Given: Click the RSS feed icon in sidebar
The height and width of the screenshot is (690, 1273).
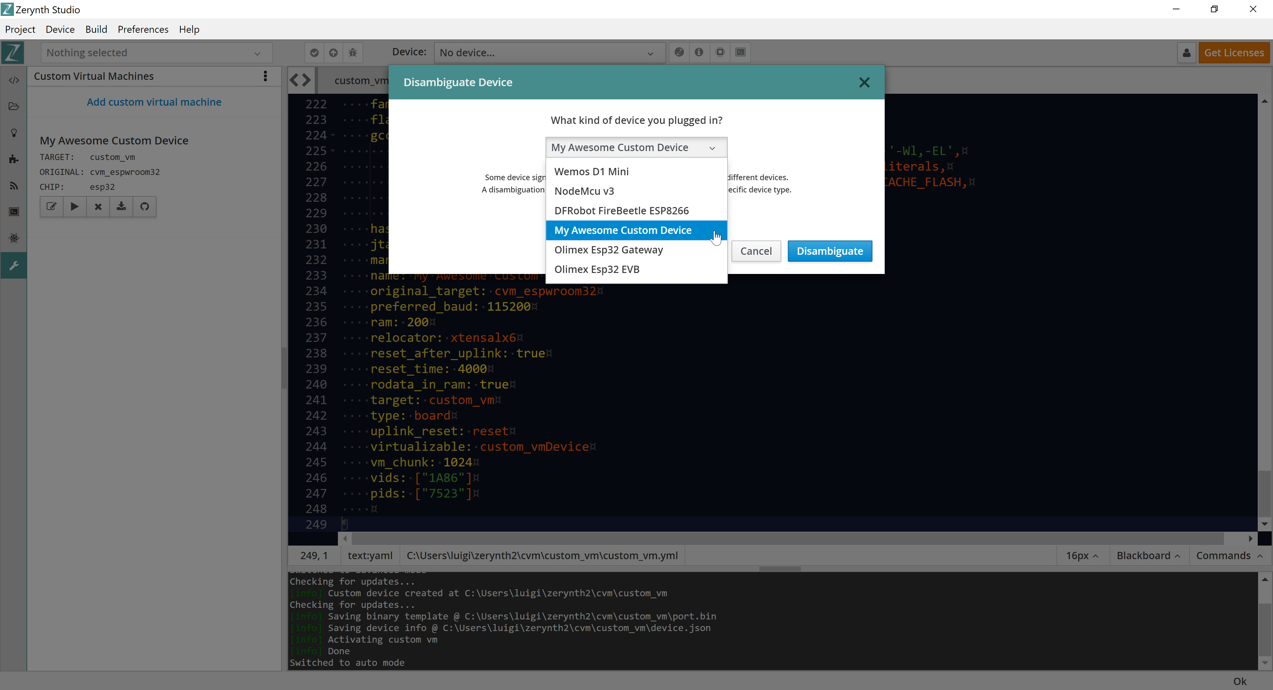Looking at the screenshot, I should [13, 185].
